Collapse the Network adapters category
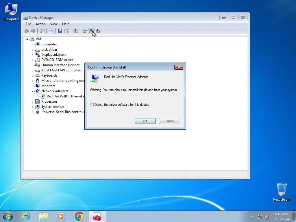Viewport: 296px width, 222px height. click(32, 91)
